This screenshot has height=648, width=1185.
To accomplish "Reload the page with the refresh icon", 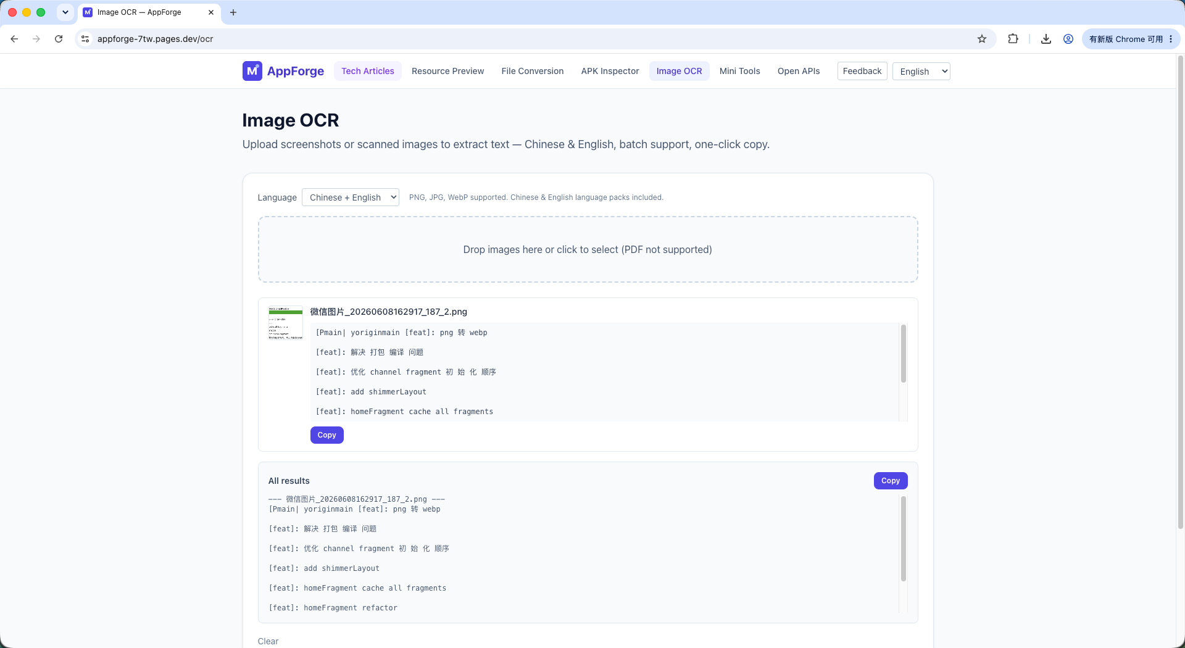I will click(x=59, y=39).
